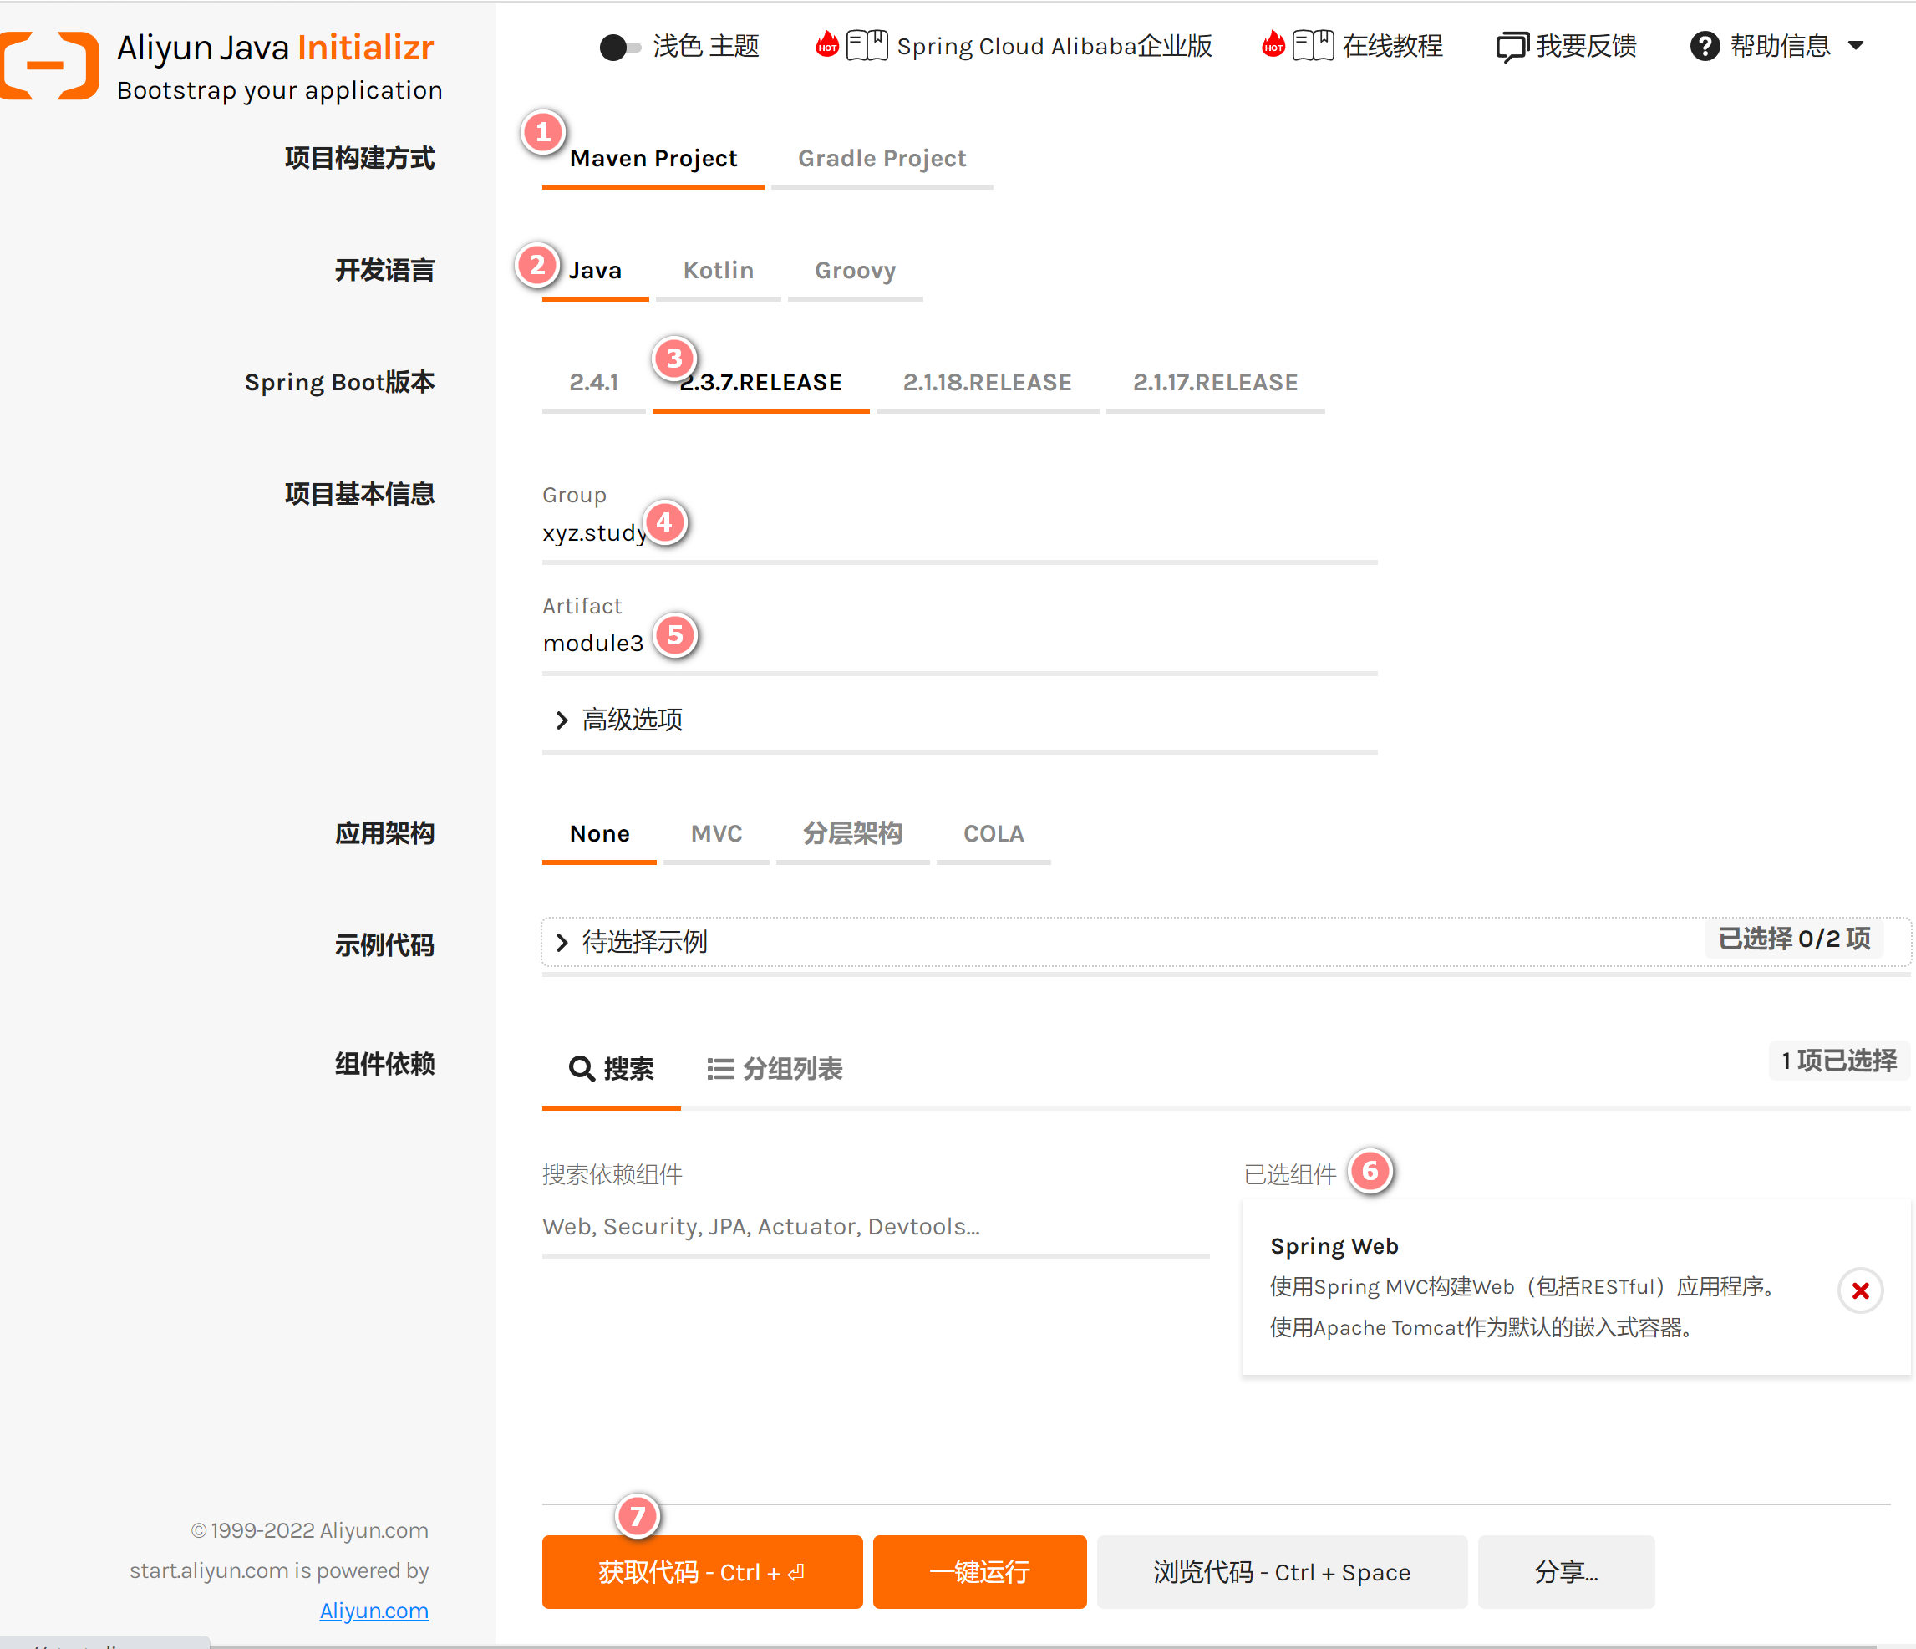Click 分享 share button
The width and height of the screenshot is (1916, 1649).
1567,1572
